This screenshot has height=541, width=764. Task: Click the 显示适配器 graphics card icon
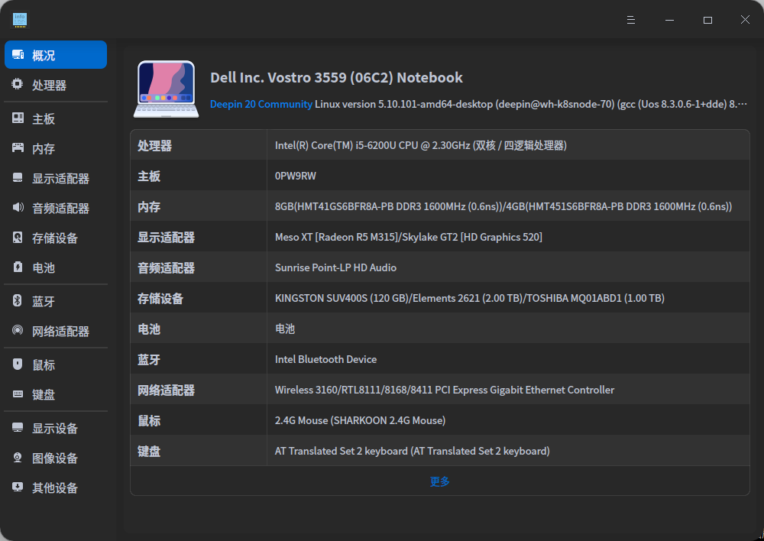[x=18, y=178]
